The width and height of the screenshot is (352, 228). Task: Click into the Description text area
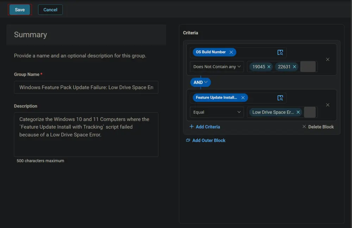86,135
